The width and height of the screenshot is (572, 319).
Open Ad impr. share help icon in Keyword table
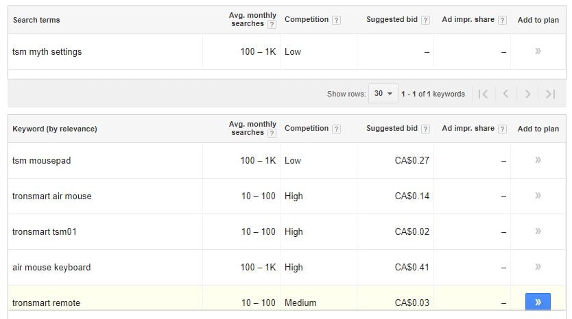point(502,129)
